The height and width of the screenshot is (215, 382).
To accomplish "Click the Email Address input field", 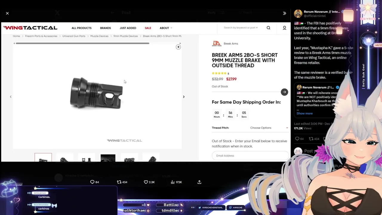I will [x=250, y=156].
